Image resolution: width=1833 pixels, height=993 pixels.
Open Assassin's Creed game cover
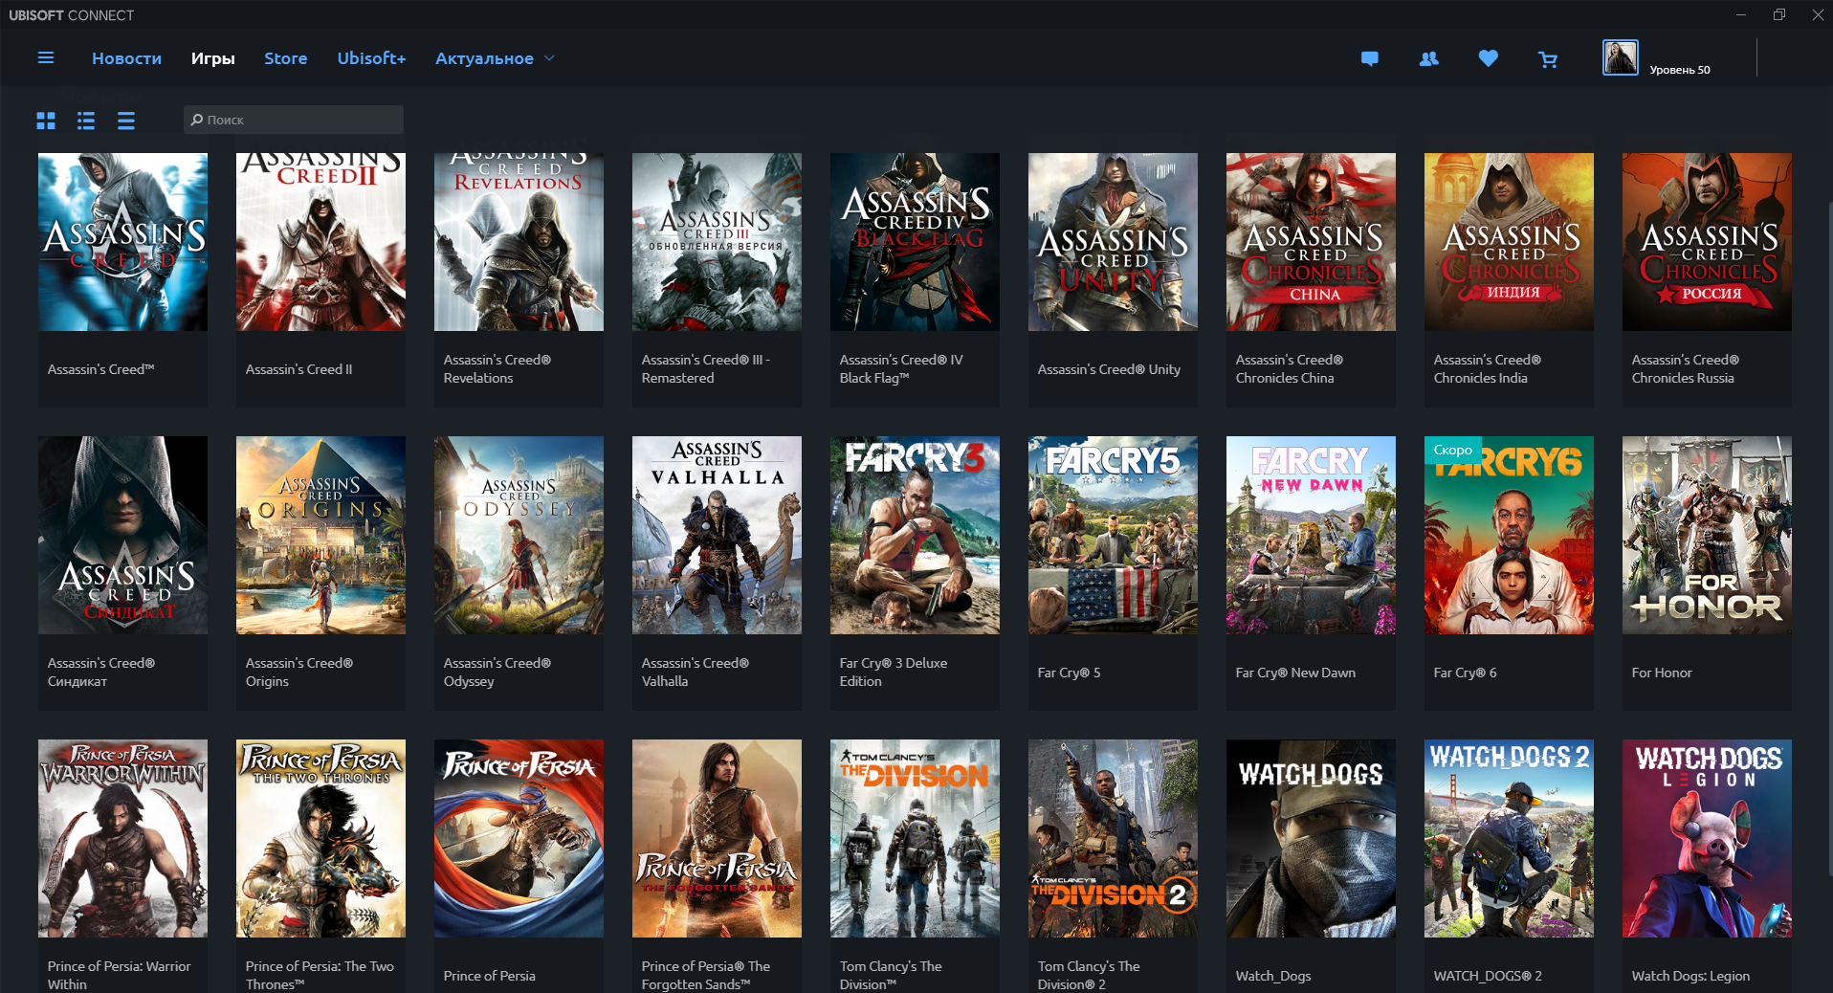(122, 242)
